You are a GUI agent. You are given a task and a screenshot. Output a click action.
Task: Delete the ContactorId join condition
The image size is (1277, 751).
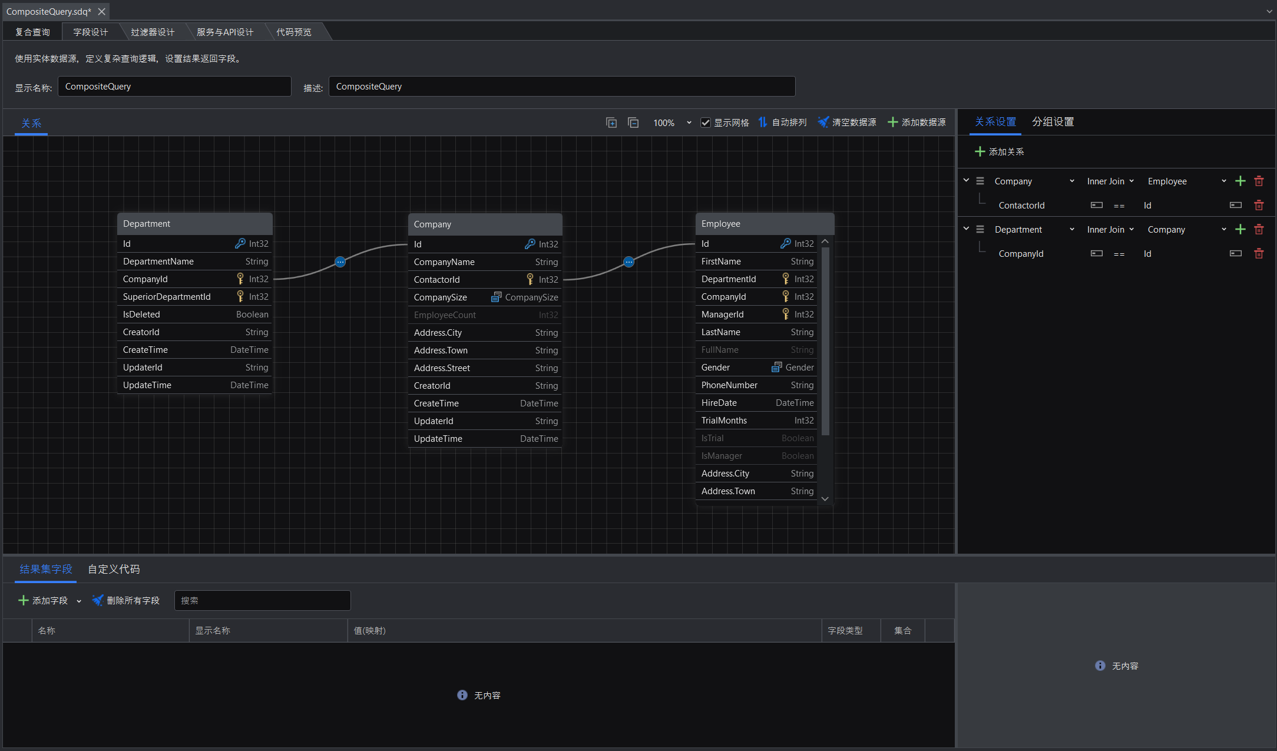point(1259,206)
